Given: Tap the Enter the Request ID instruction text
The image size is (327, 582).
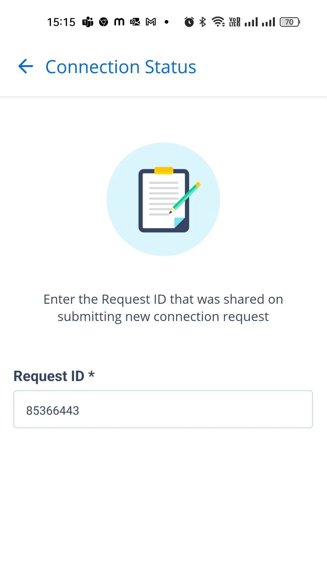Looking at the screenshot, I should coord(163,308).
